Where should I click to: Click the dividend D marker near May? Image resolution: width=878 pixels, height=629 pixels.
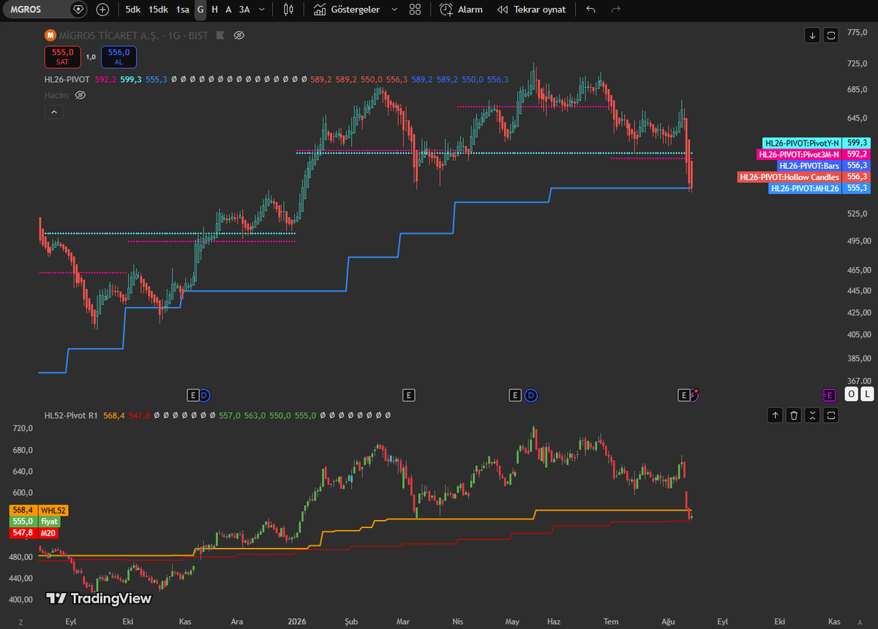pos(530,395)
